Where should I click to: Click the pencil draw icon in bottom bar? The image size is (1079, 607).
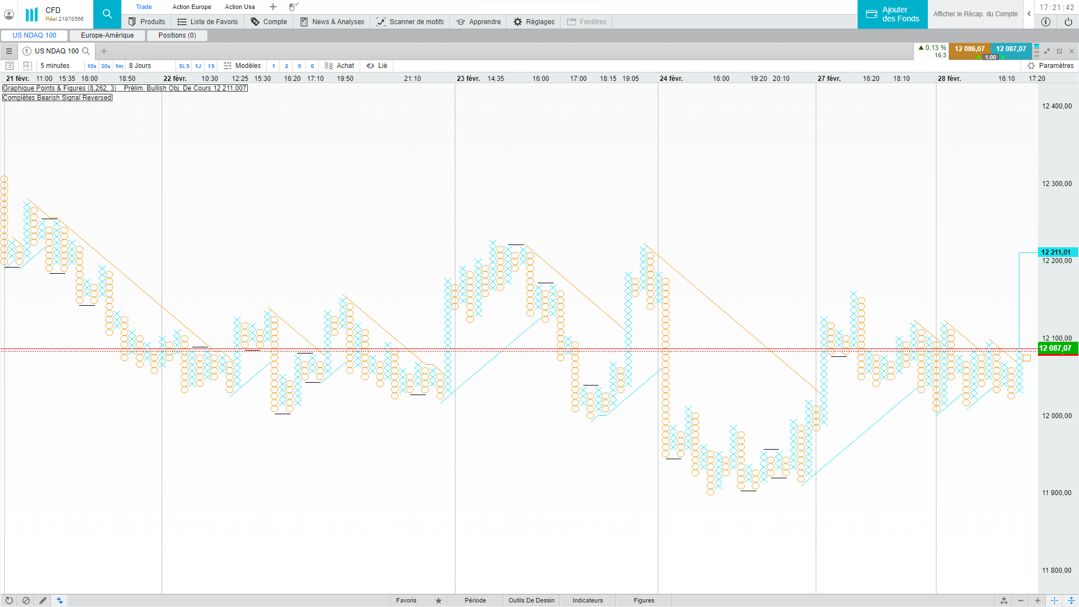[43, 600]
